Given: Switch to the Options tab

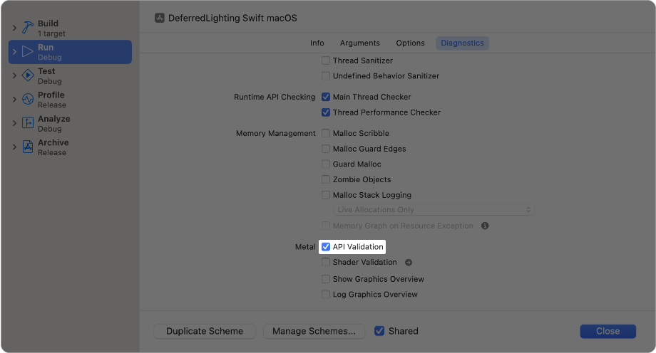Looking at the screenshot, I should point(410,43).
